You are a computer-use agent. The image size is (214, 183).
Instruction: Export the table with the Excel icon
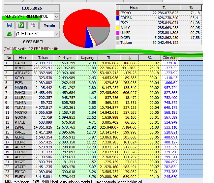tap(21, 25)
